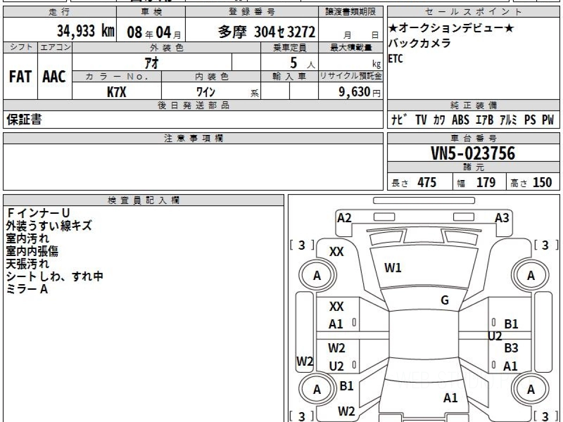
Task: Select the inspector note FインナーU
Action: [x=38, y=213]
